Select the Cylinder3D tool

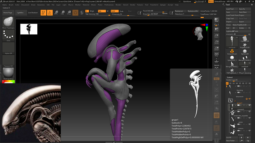[245, 39]
